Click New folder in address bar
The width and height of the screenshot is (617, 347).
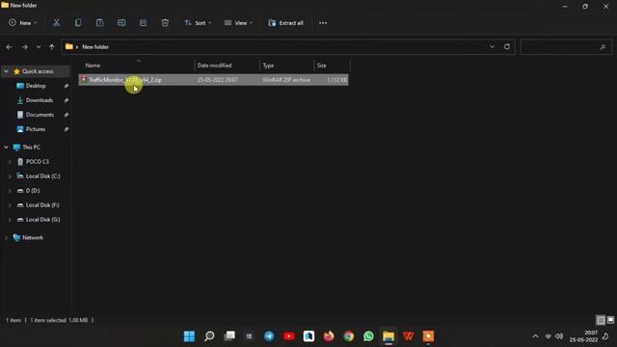click(95, 47)
